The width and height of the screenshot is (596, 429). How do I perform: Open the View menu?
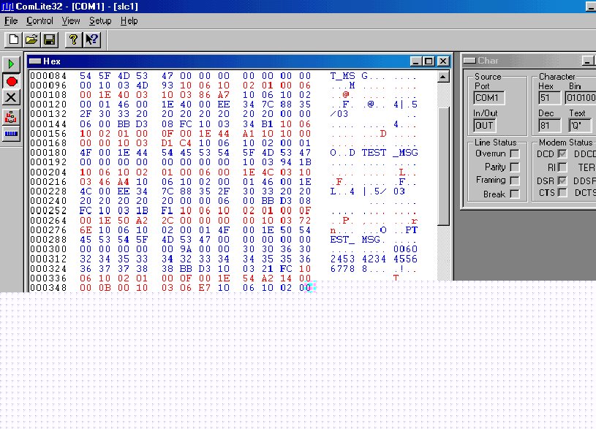point(71,21)
